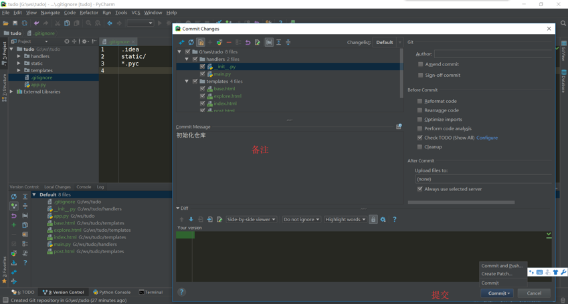Click Diff settings gear icon

point(383,219)
